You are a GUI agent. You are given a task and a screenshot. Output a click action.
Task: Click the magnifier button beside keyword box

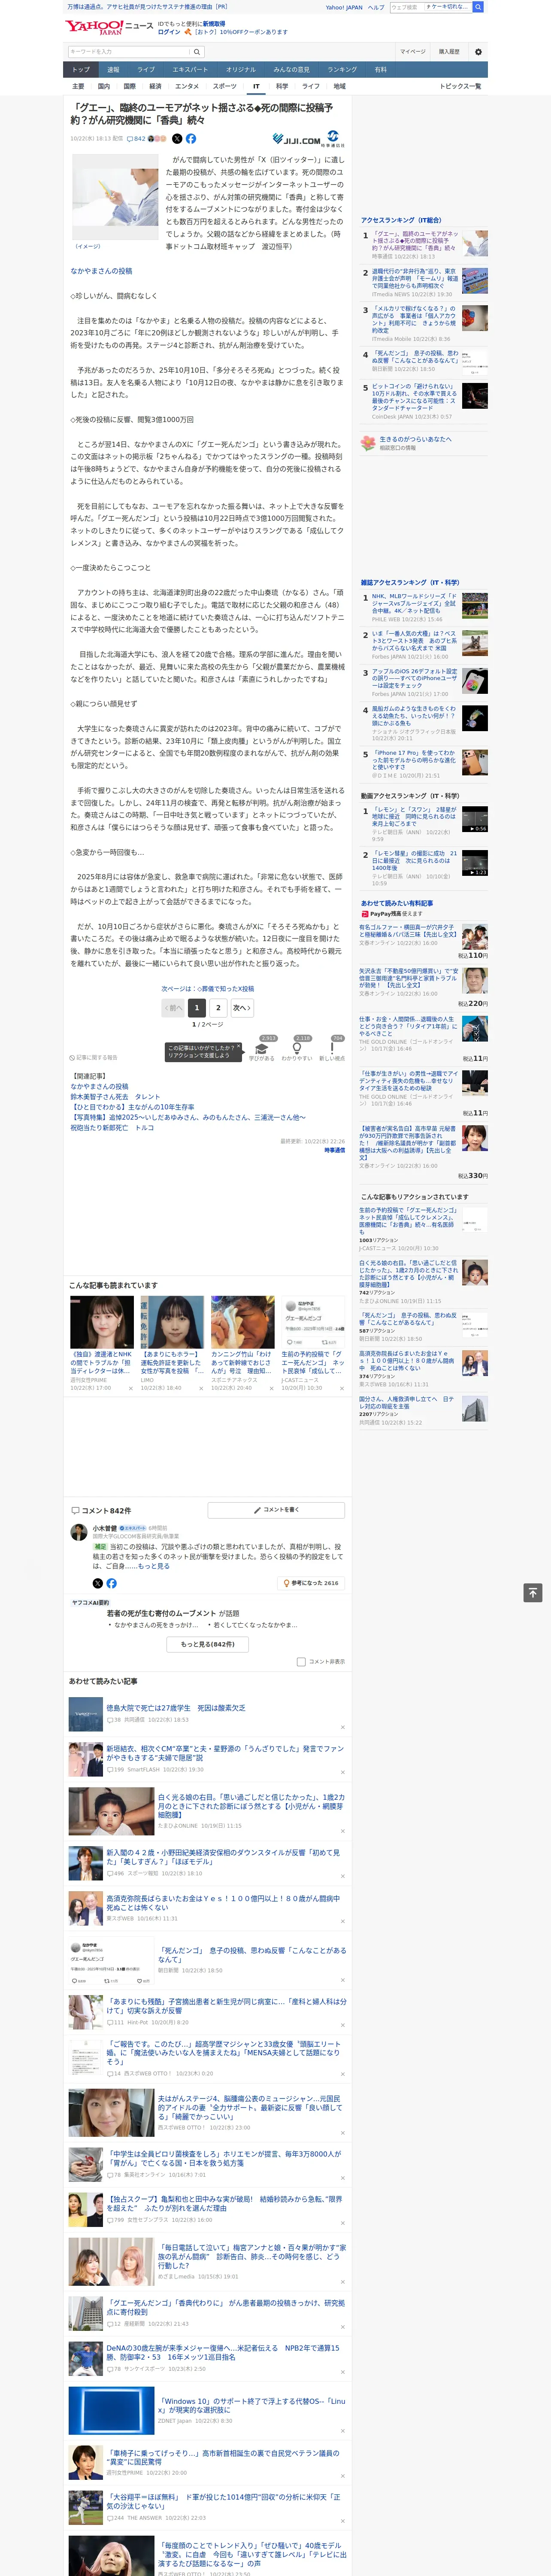(x=197, y=52)
